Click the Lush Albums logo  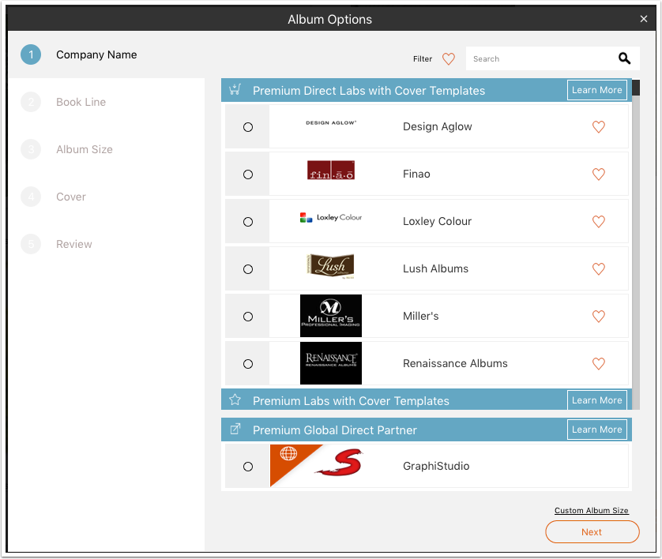coord(330,266)
